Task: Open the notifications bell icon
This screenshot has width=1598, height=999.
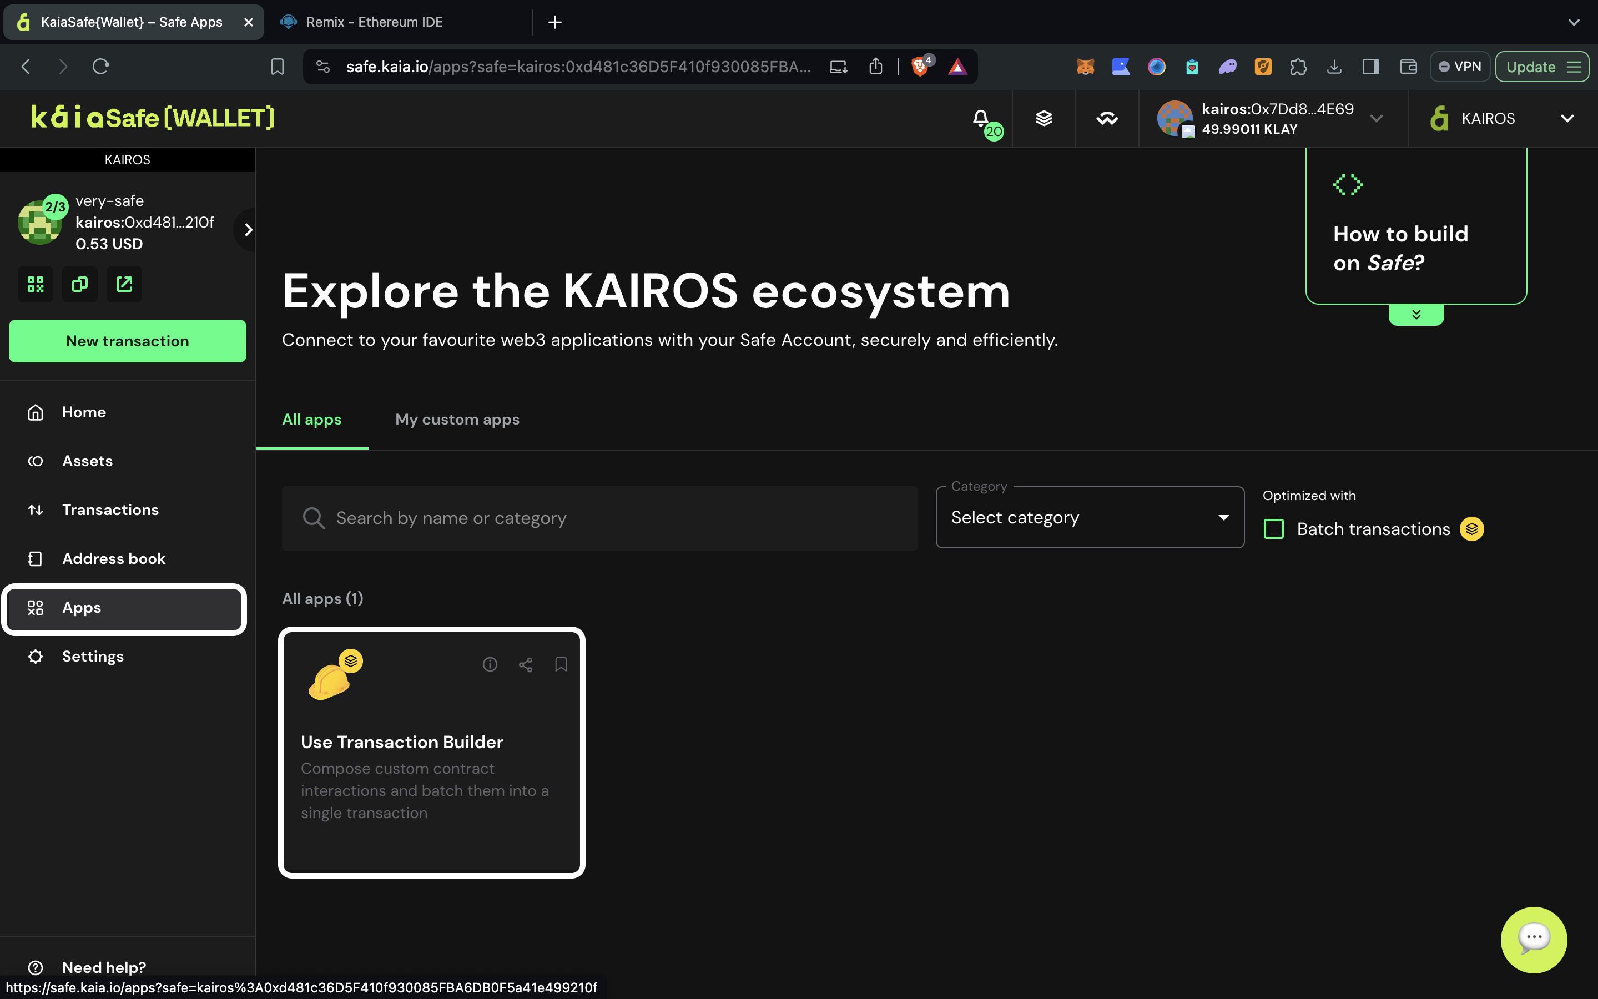Action: 981,118
